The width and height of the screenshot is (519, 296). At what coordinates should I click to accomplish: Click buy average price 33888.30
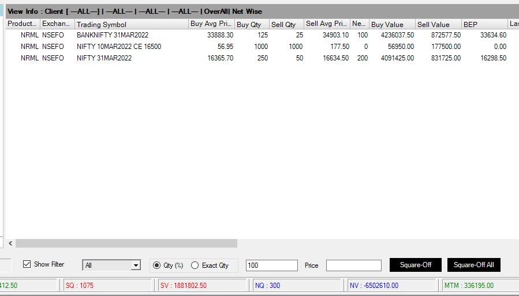220,35
